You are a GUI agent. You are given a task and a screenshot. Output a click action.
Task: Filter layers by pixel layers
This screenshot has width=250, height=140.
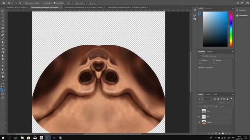(215, 99)
